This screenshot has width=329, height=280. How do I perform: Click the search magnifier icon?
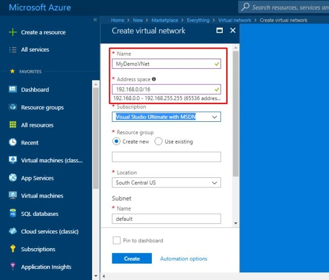[245, 7]
